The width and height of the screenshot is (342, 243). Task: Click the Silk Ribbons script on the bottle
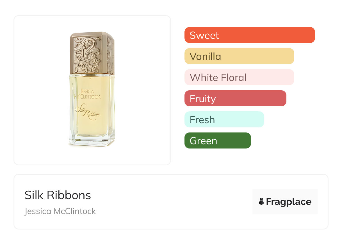pos(88,112)
